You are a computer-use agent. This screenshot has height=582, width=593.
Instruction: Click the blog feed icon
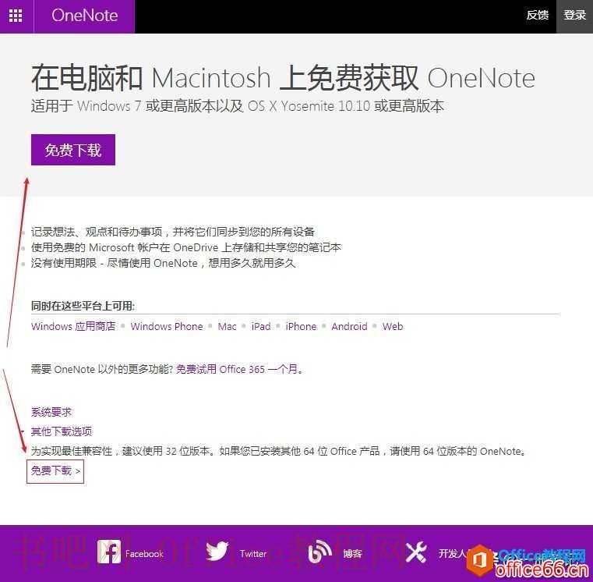click(320, 552)
